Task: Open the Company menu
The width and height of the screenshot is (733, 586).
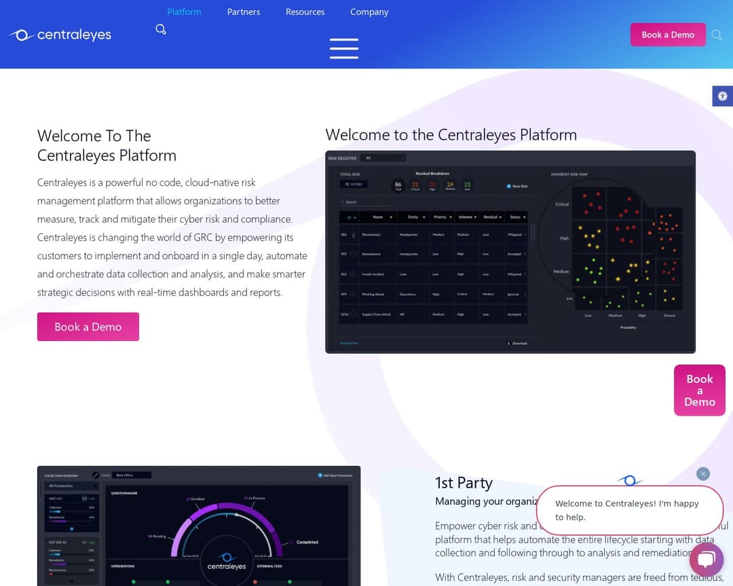Action: pos(369,12)
